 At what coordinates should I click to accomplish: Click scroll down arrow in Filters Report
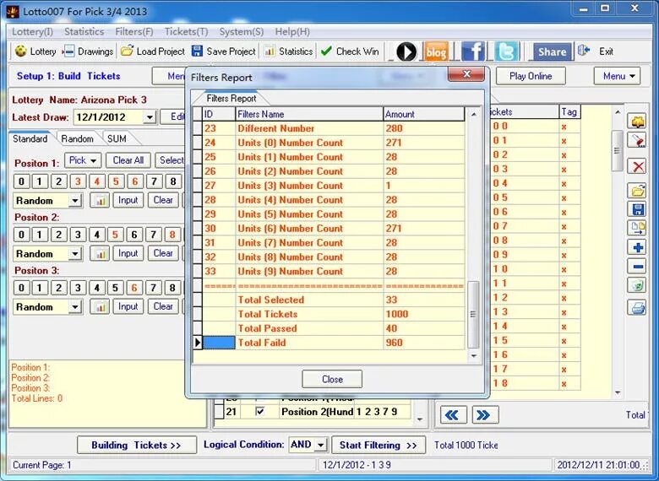(x=474, y=356)
